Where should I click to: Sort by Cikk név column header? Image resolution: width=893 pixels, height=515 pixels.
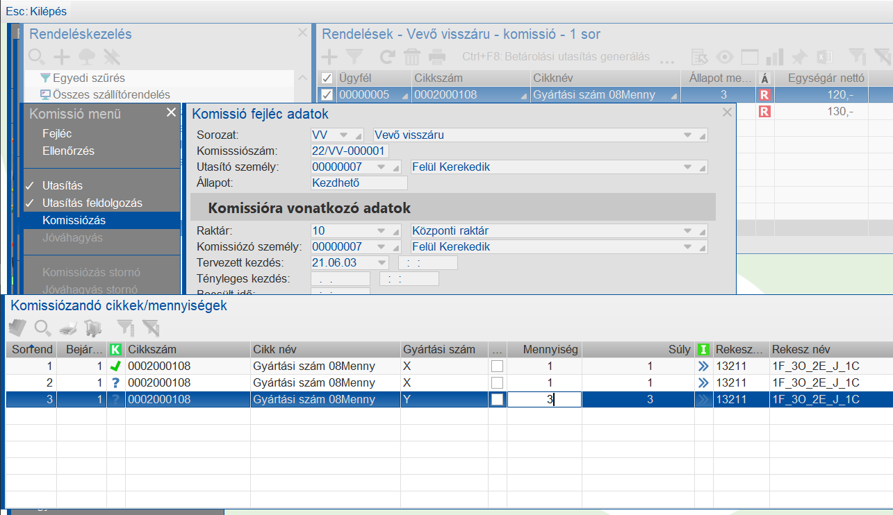[324, 350]
